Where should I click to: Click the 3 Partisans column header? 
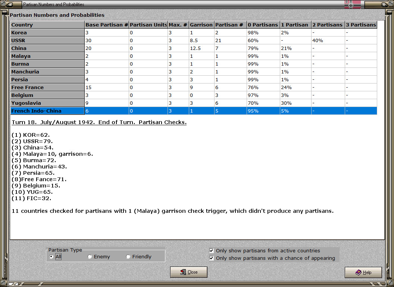point(361,25)
